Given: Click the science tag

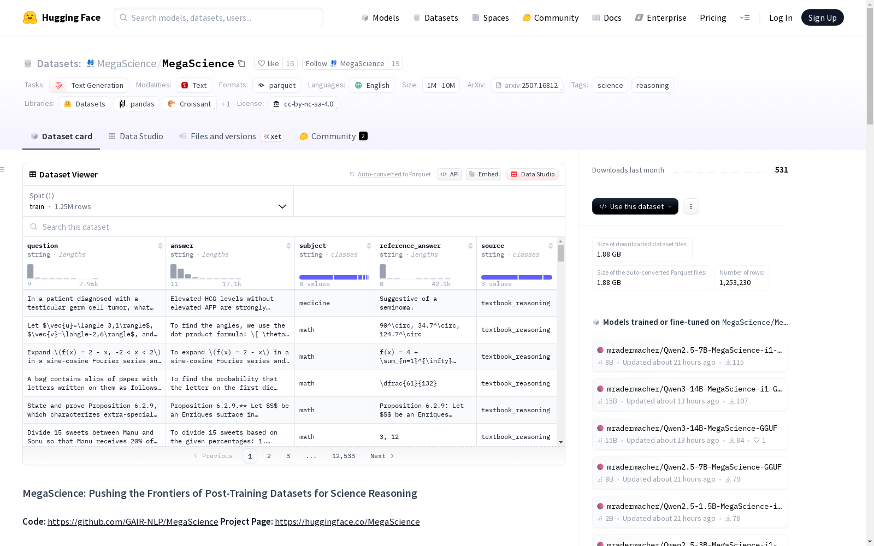Looking at the screenshot, I should 610,85.
